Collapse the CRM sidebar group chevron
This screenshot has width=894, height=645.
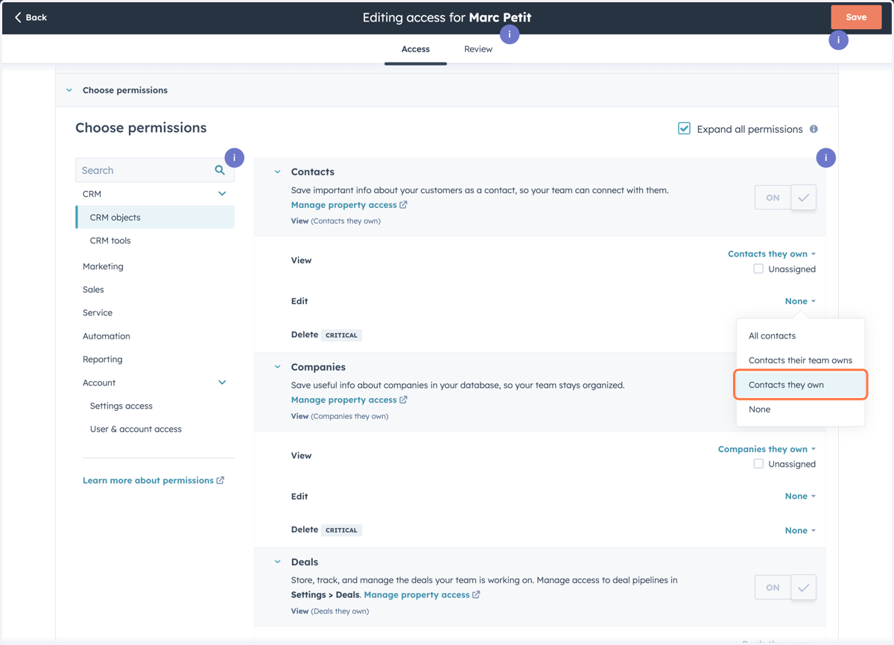[222, 194]
